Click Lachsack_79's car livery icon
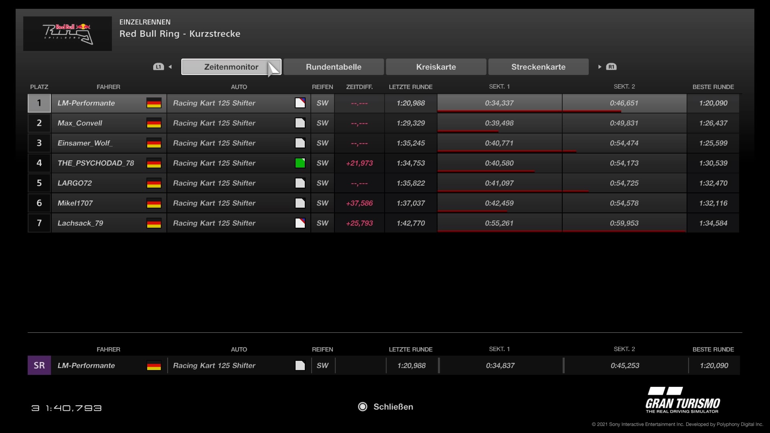Screen dimensions: 770x433 (x=300, y=223)
